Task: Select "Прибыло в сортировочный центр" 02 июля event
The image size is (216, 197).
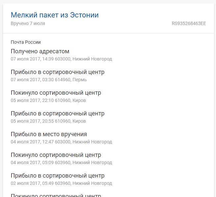Action: 58,176
